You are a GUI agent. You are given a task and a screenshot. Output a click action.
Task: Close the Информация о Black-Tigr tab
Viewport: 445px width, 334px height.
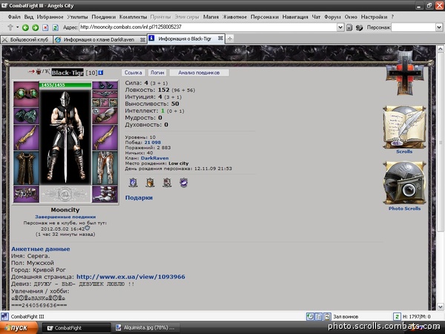click(220, 39)
